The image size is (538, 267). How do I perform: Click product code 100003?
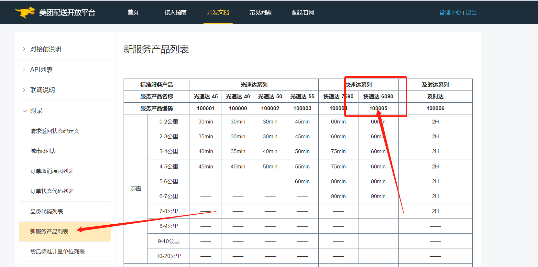(302, 108)
